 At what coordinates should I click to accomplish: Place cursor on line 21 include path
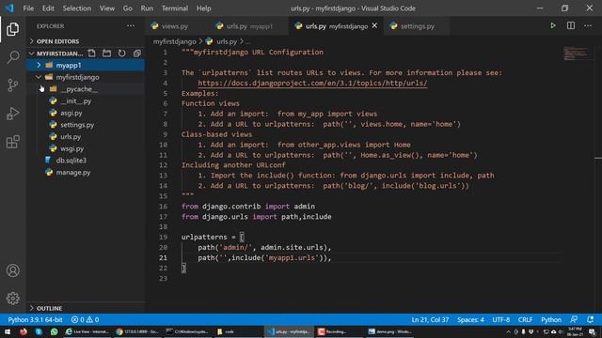[x=264, y=257]
